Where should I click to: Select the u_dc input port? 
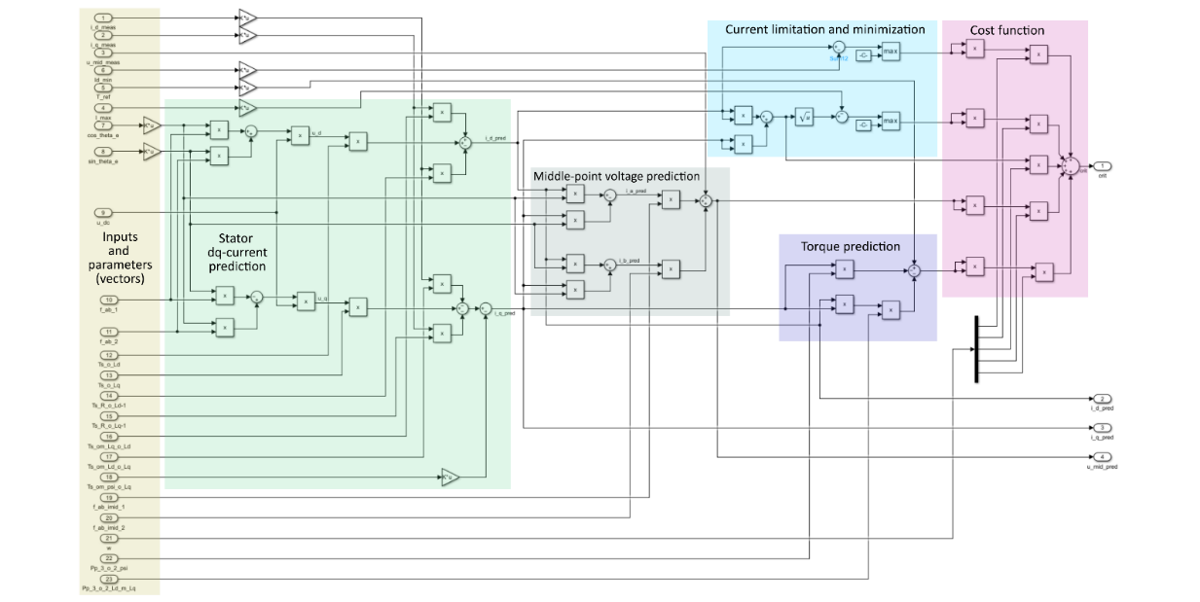point(105,212)
